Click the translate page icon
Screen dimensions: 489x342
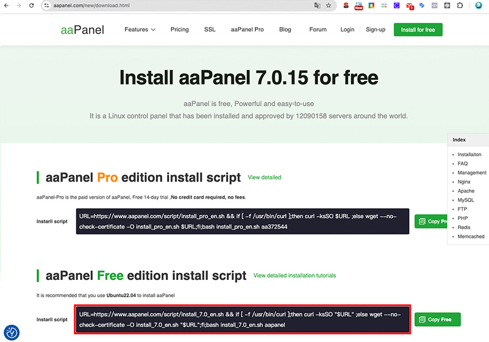tap(317, 5)
